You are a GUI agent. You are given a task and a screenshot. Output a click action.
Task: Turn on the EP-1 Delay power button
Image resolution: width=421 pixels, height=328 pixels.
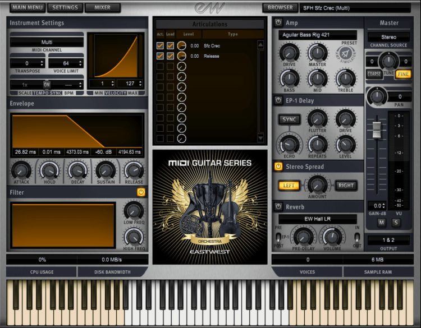[x=278, y=100]
